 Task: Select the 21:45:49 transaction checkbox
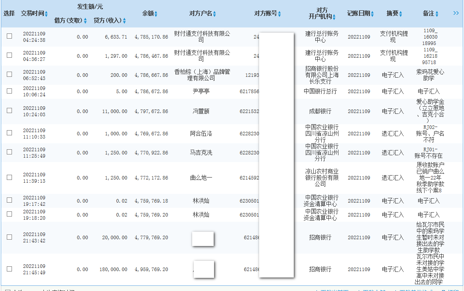(10, 269)
